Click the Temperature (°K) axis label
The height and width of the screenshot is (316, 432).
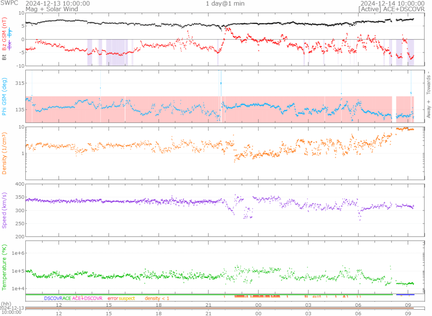point(4,268)
